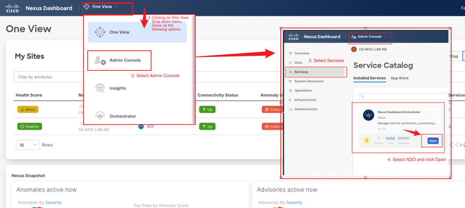Image resolution: width=465 pixels, height=208 pixels.
Task: Click the Advisories active now heading
Action: coord(287,190)
